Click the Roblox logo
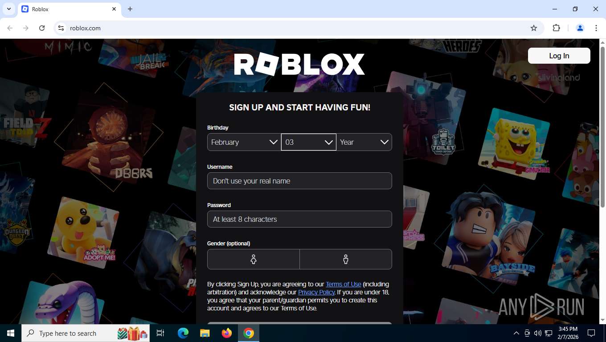The width and height of the screenshot is (606, 342). pos(299,65)
